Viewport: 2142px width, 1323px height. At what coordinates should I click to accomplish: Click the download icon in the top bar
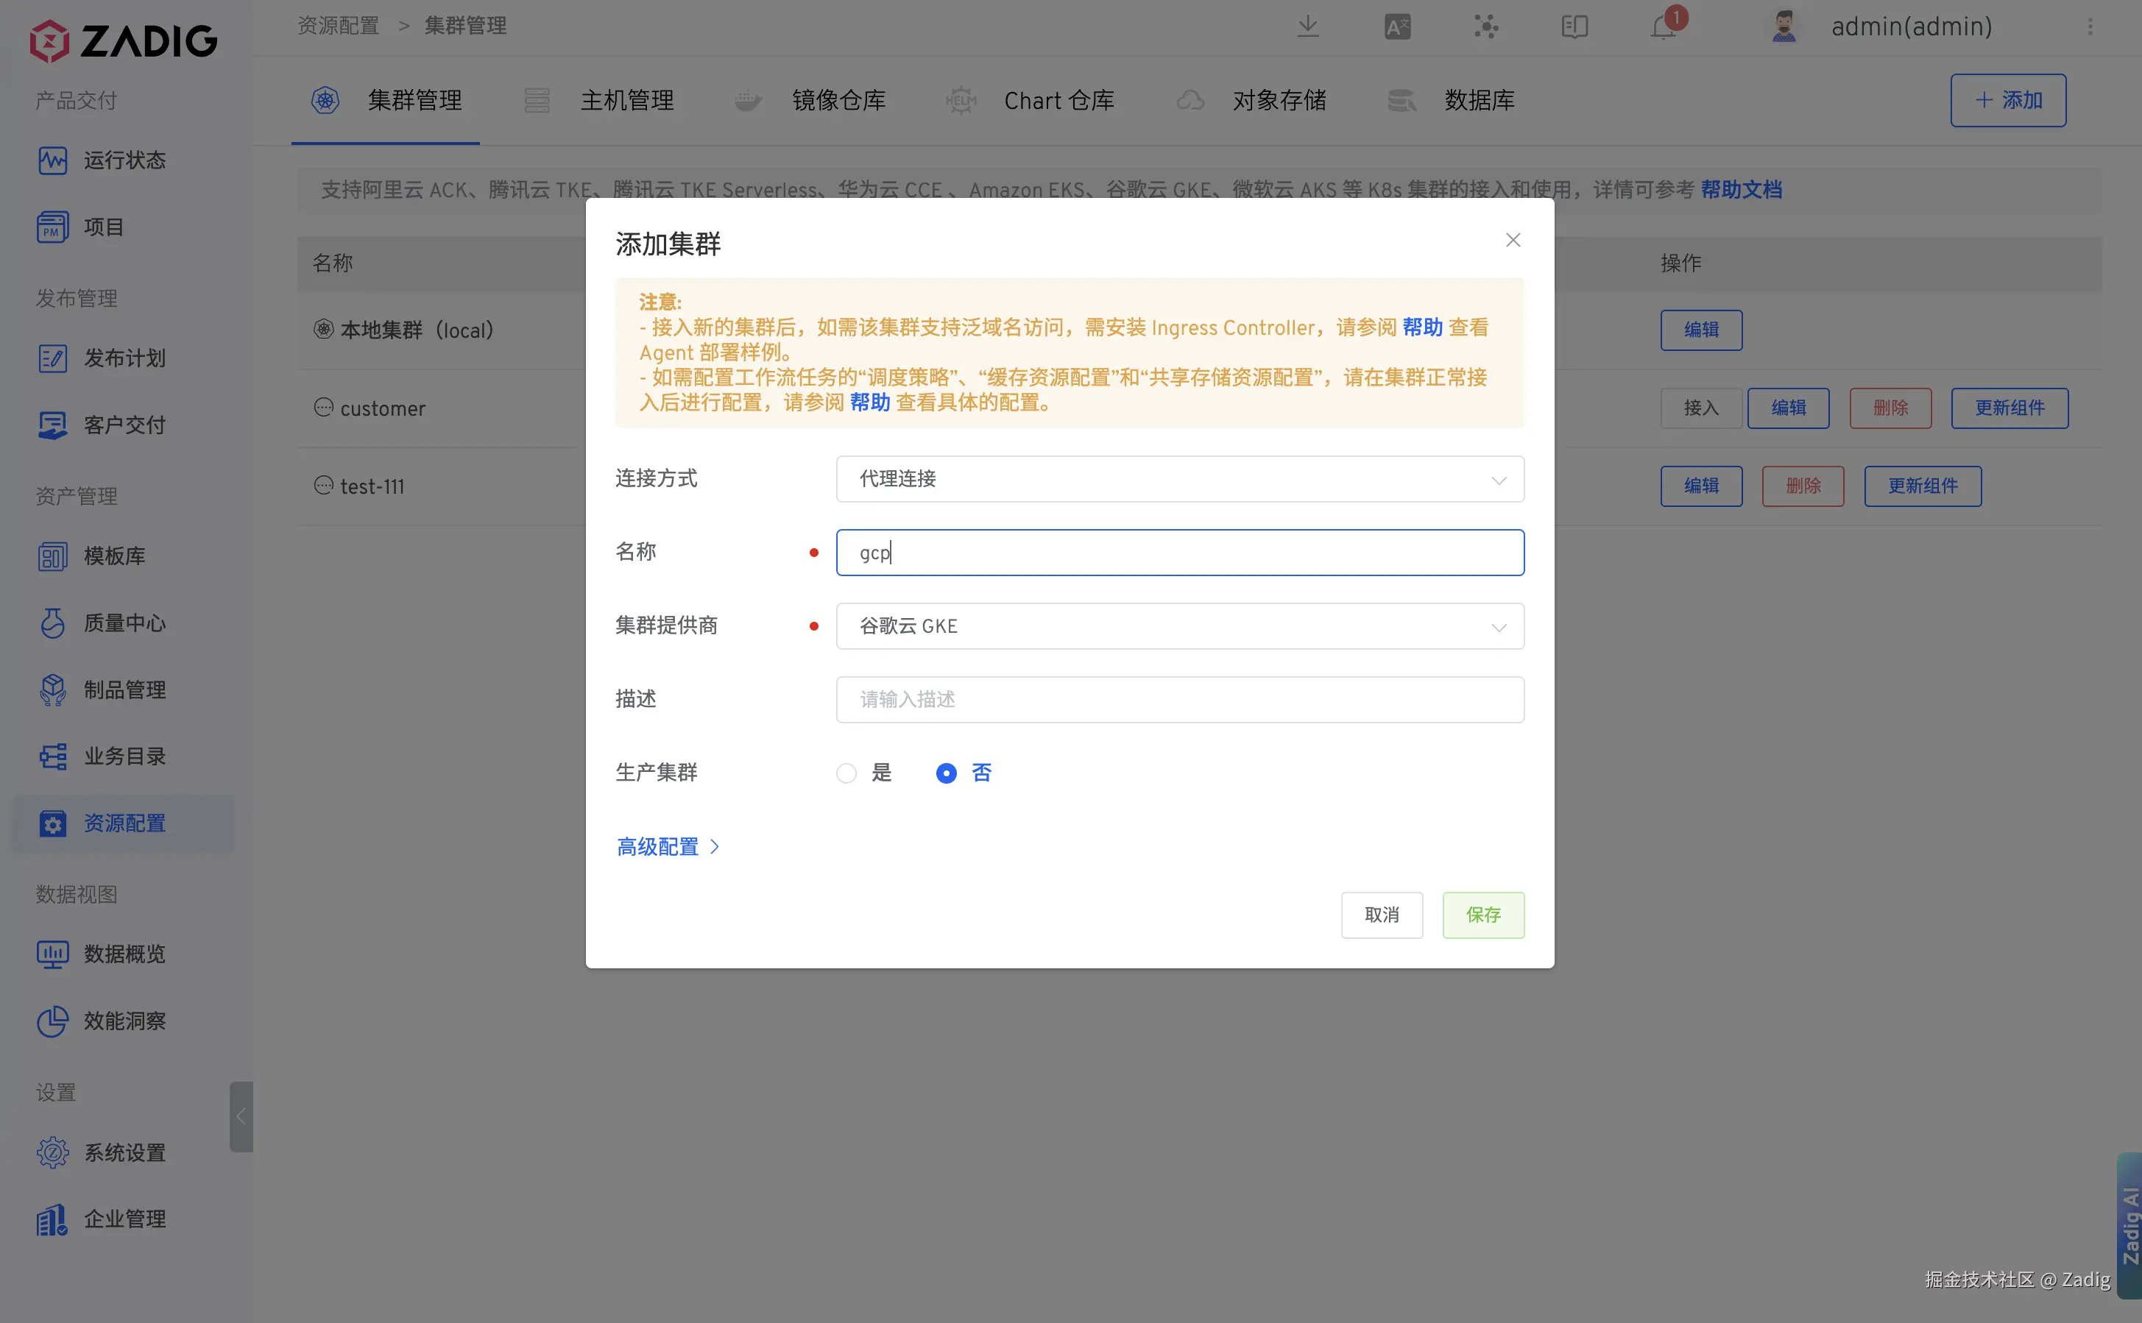(x=1308, y=26)
